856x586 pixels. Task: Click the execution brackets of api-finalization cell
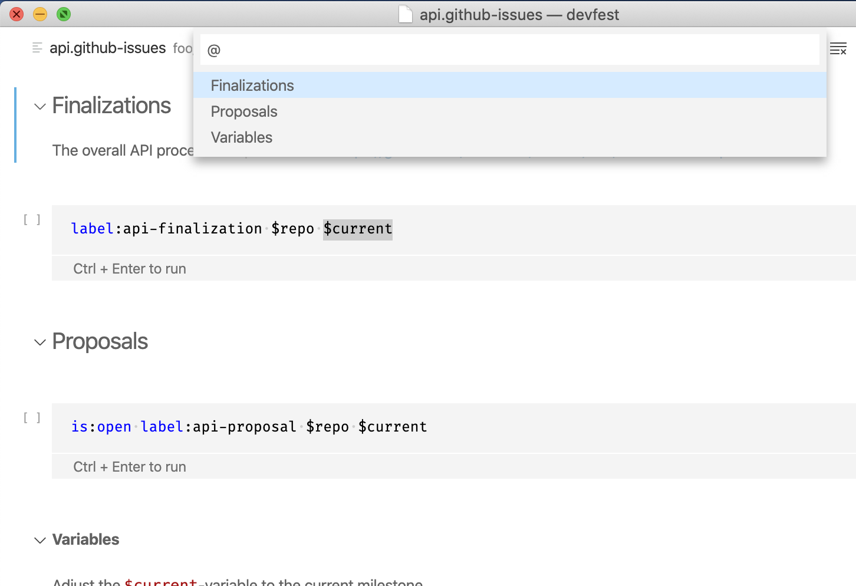[x=32, y=220]
